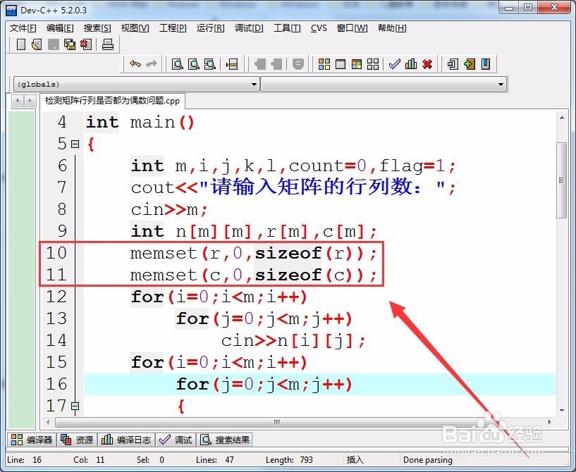Switch to the 编译器 bottom tab
The height and width of the screenshot is (472, 576).
click(31, 440)
